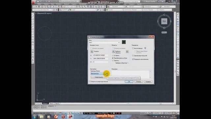Open Windows Explorer from taskbar
The height and width of the screenshot is (119, 211).
(42, 117)
